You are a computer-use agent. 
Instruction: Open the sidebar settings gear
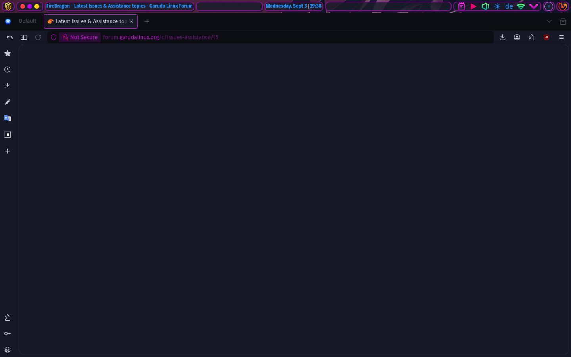[x=8, y=350]
